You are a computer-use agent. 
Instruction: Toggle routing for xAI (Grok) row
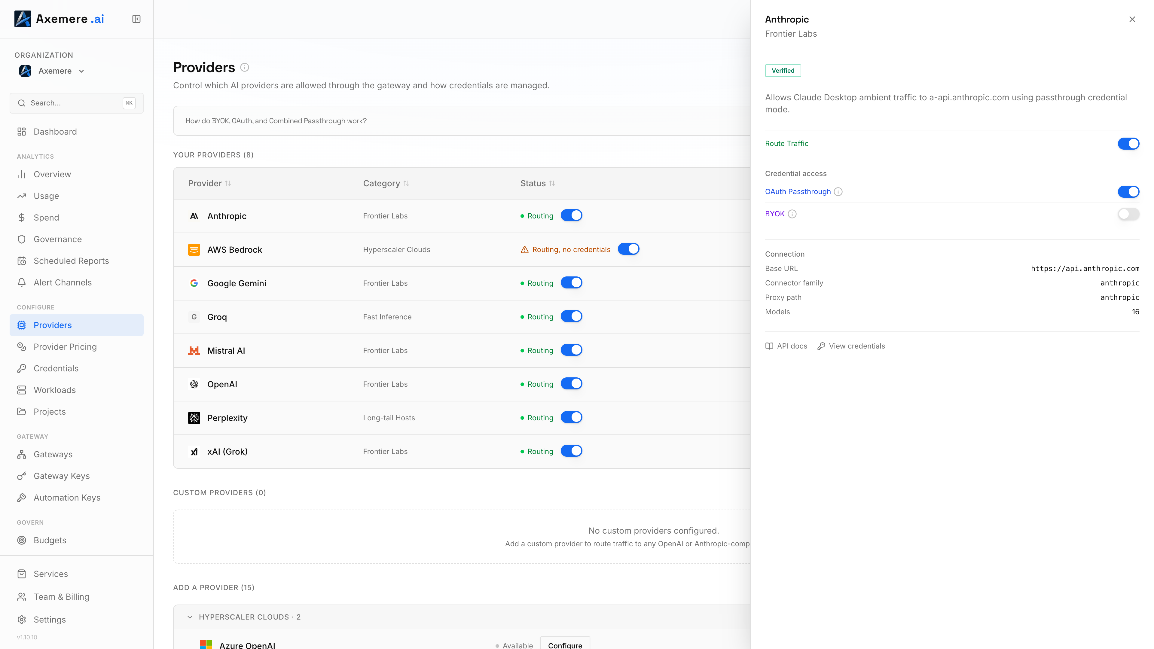572,451
